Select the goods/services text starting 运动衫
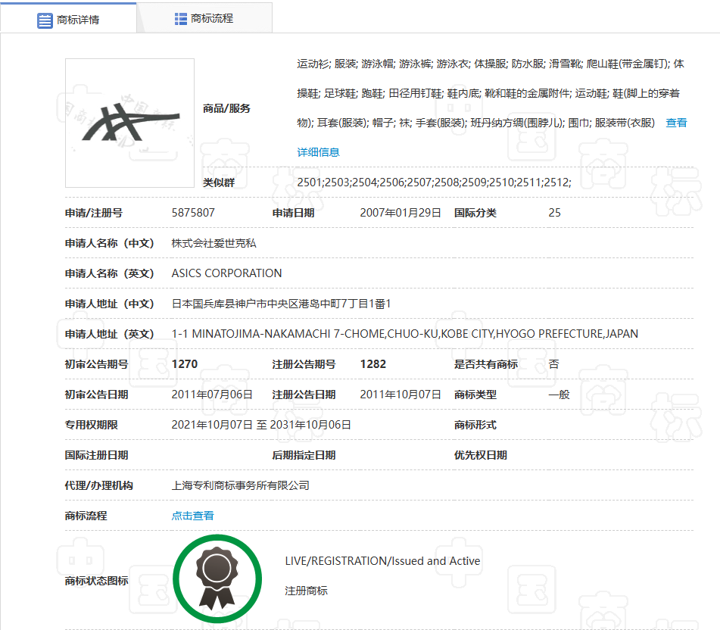Viewport: 720px width, 630px height. tap(491, 93)
